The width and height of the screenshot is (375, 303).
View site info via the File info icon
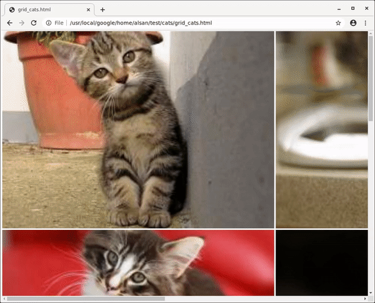(x=49, y=23)
